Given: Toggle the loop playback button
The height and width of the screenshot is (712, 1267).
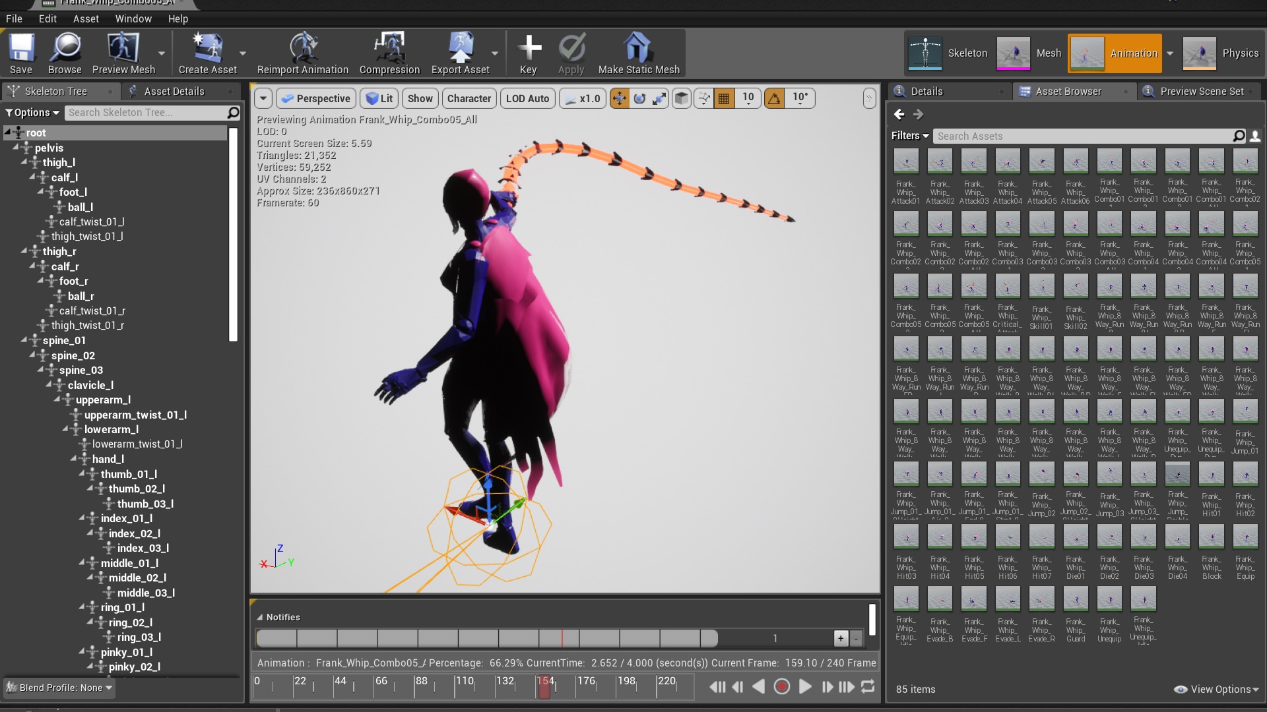Looking at the screenshot, I should tap(868, 687).
